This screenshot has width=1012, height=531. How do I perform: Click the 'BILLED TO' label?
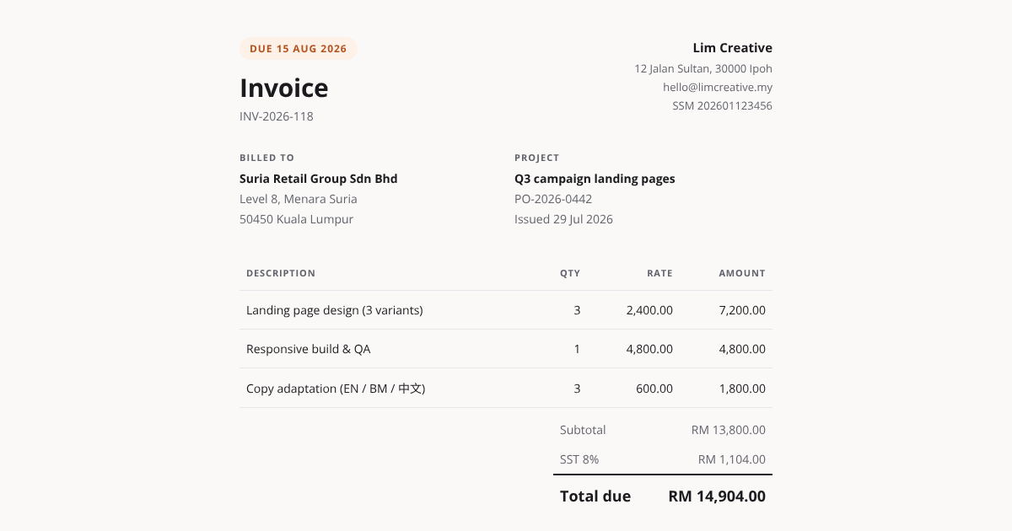tap(267, 158)
